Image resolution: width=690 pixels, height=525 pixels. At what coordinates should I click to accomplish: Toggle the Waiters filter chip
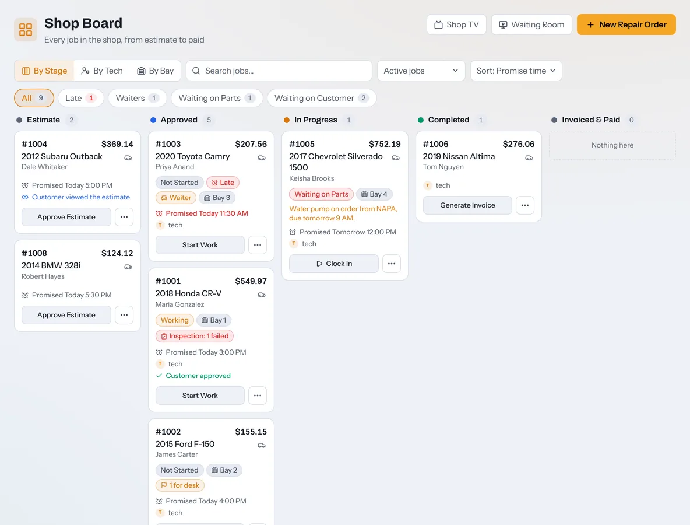point(138,98)
